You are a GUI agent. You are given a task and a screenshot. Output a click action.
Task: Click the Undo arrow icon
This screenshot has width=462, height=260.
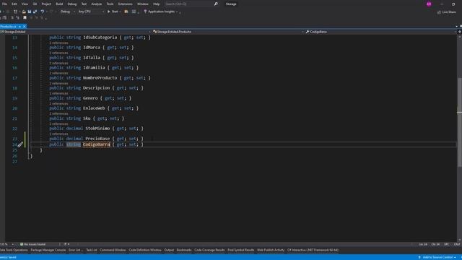pos(43,12)
